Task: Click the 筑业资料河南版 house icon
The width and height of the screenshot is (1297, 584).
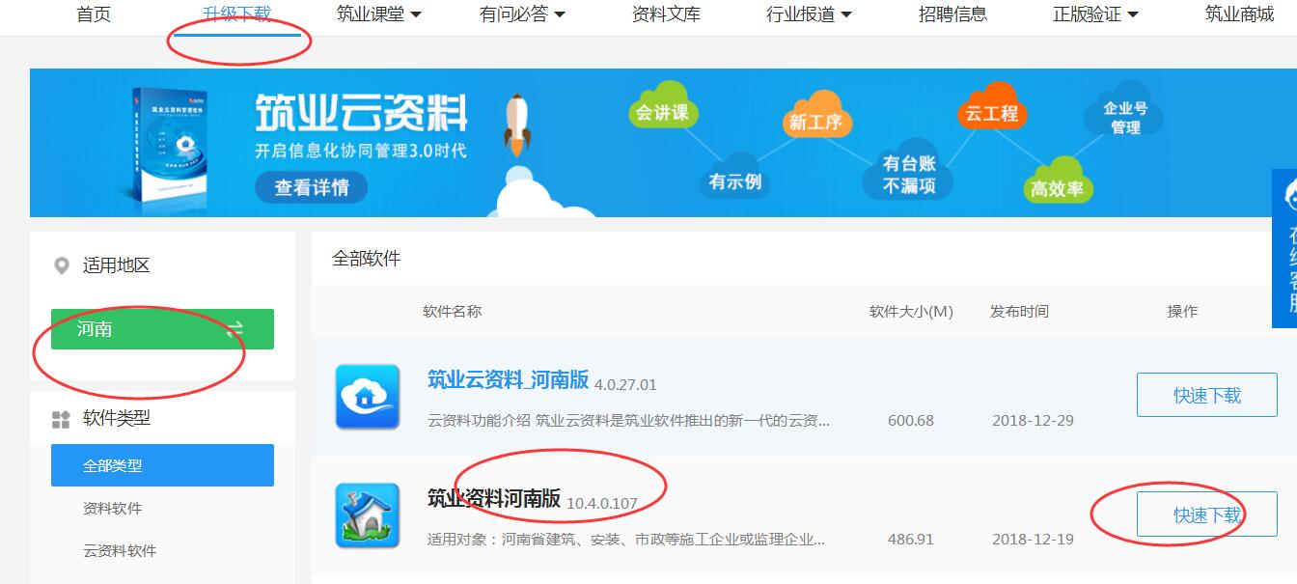Action: [367, 515]
